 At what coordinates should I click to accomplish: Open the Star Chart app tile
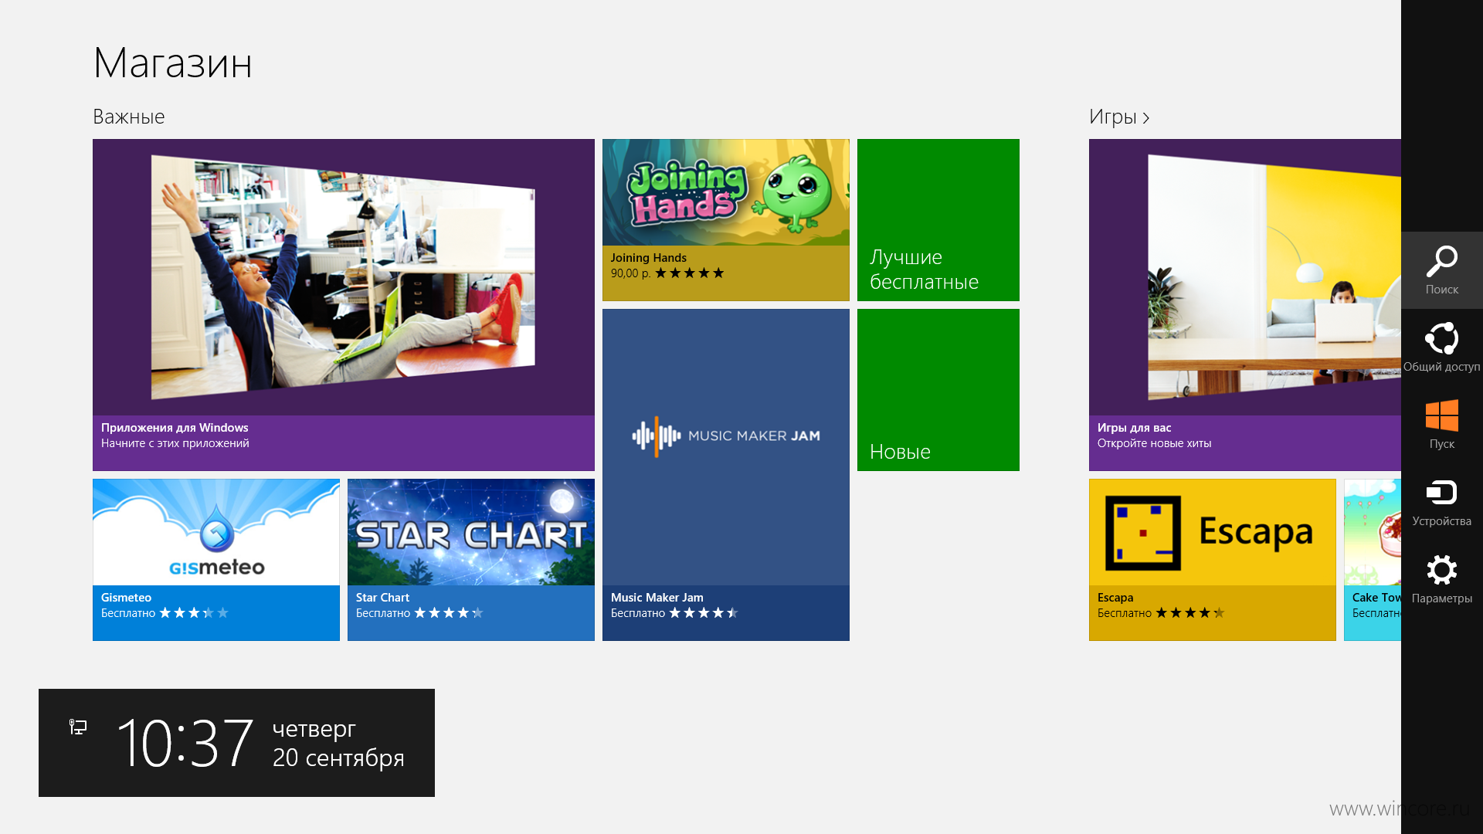[x=471, y=560]
